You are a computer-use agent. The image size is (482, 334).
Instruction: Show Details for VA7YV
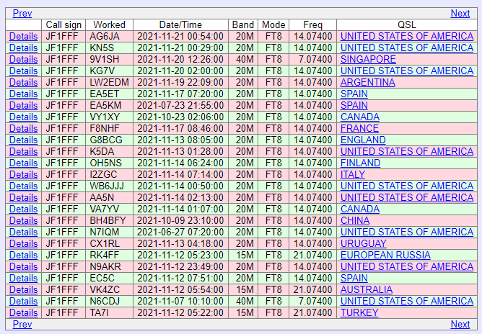[x=23, y=209]
